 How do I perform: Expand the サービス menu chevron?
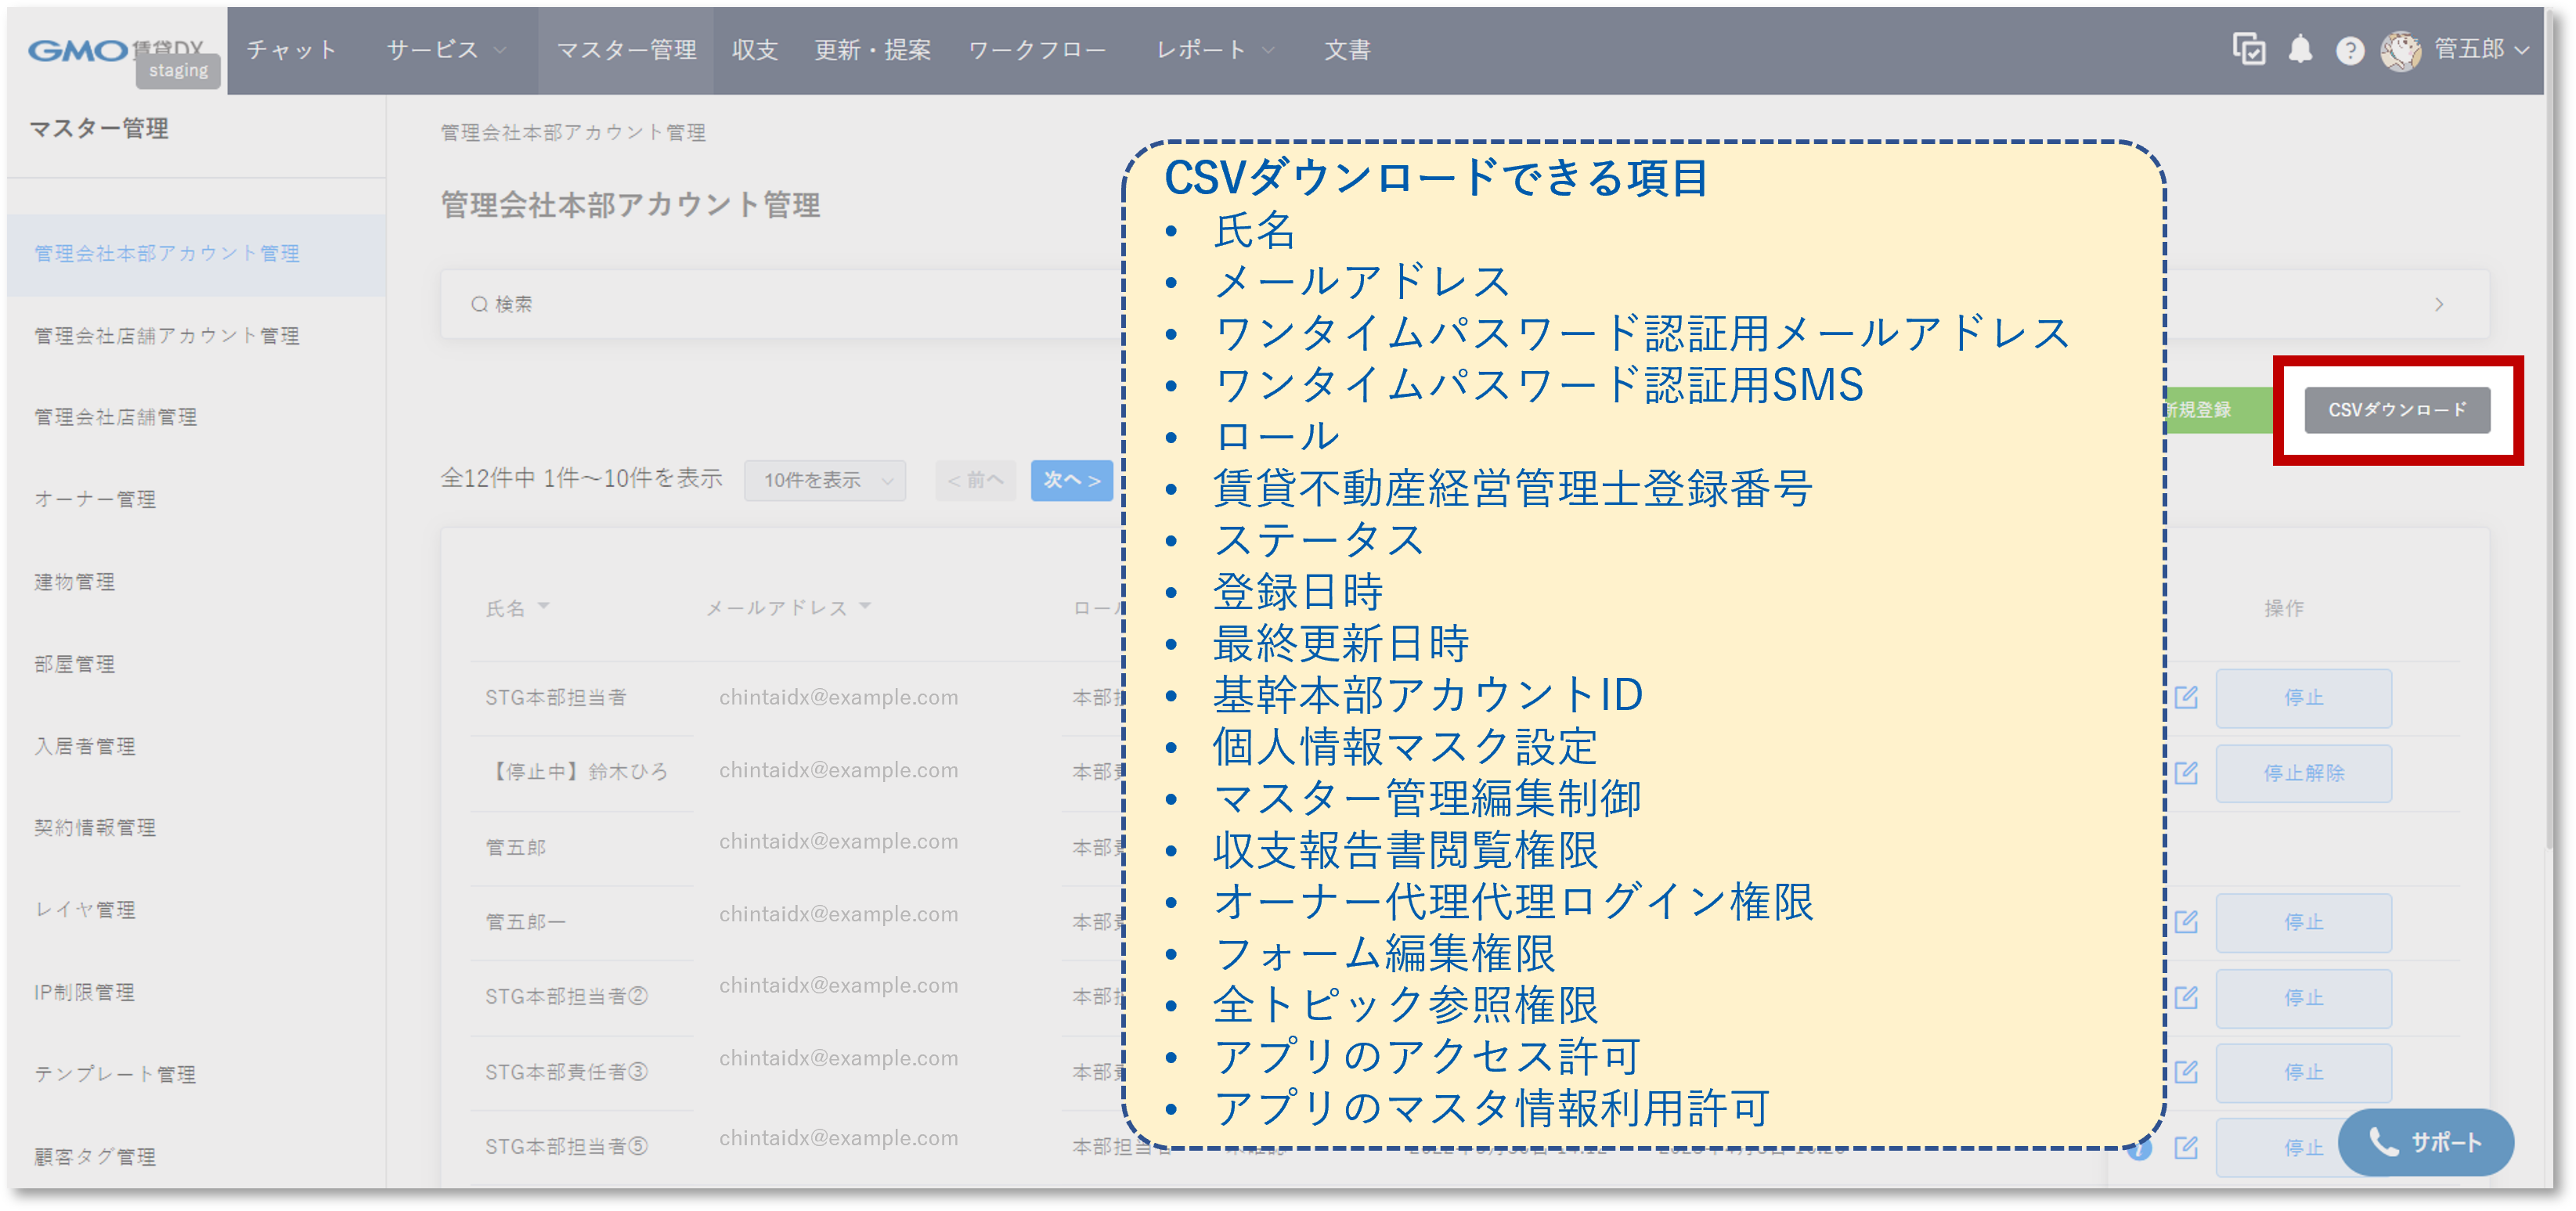point(500,50)
